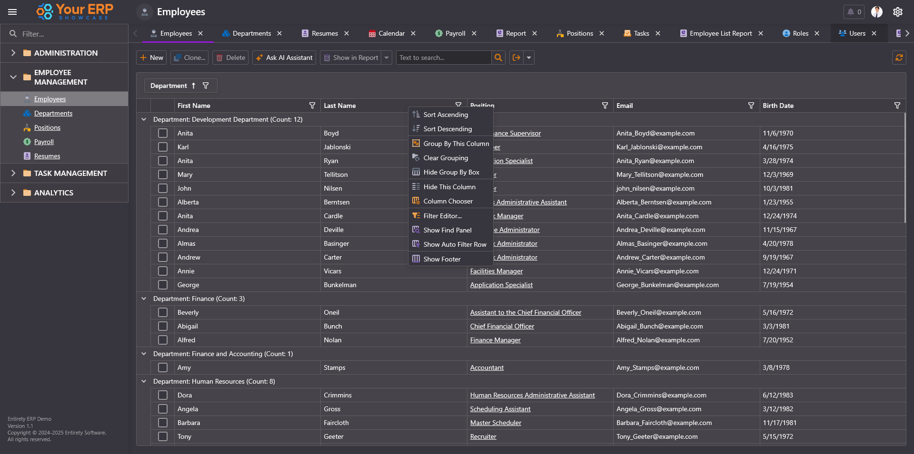Select the checkbox for Beverly Oneil

[163, 312]
